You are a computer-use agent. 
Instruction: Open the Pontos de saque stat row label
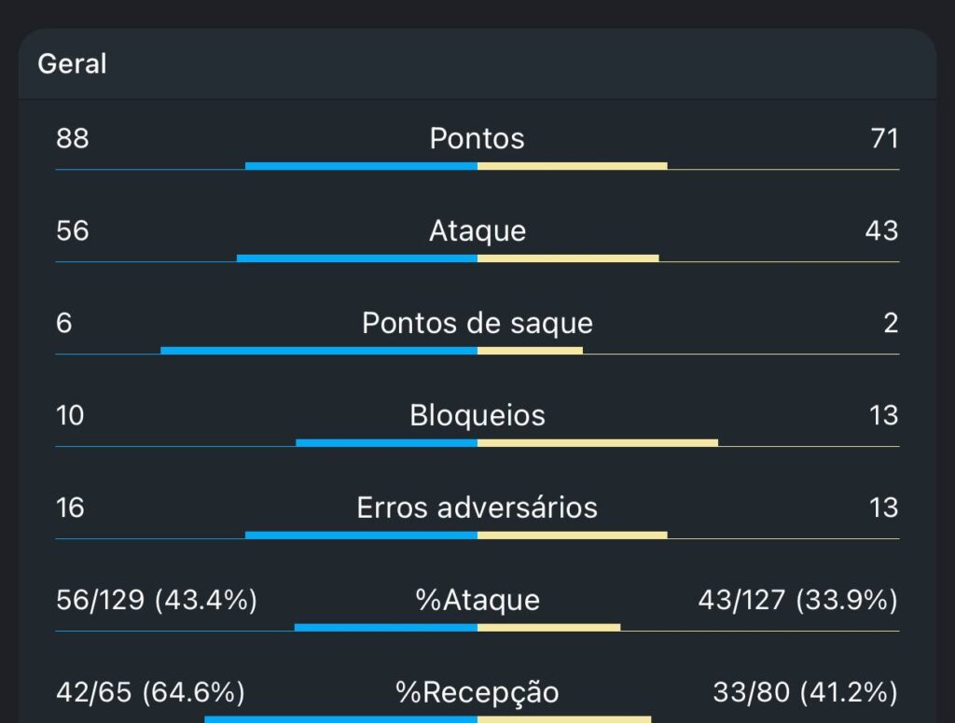[477, 323]
